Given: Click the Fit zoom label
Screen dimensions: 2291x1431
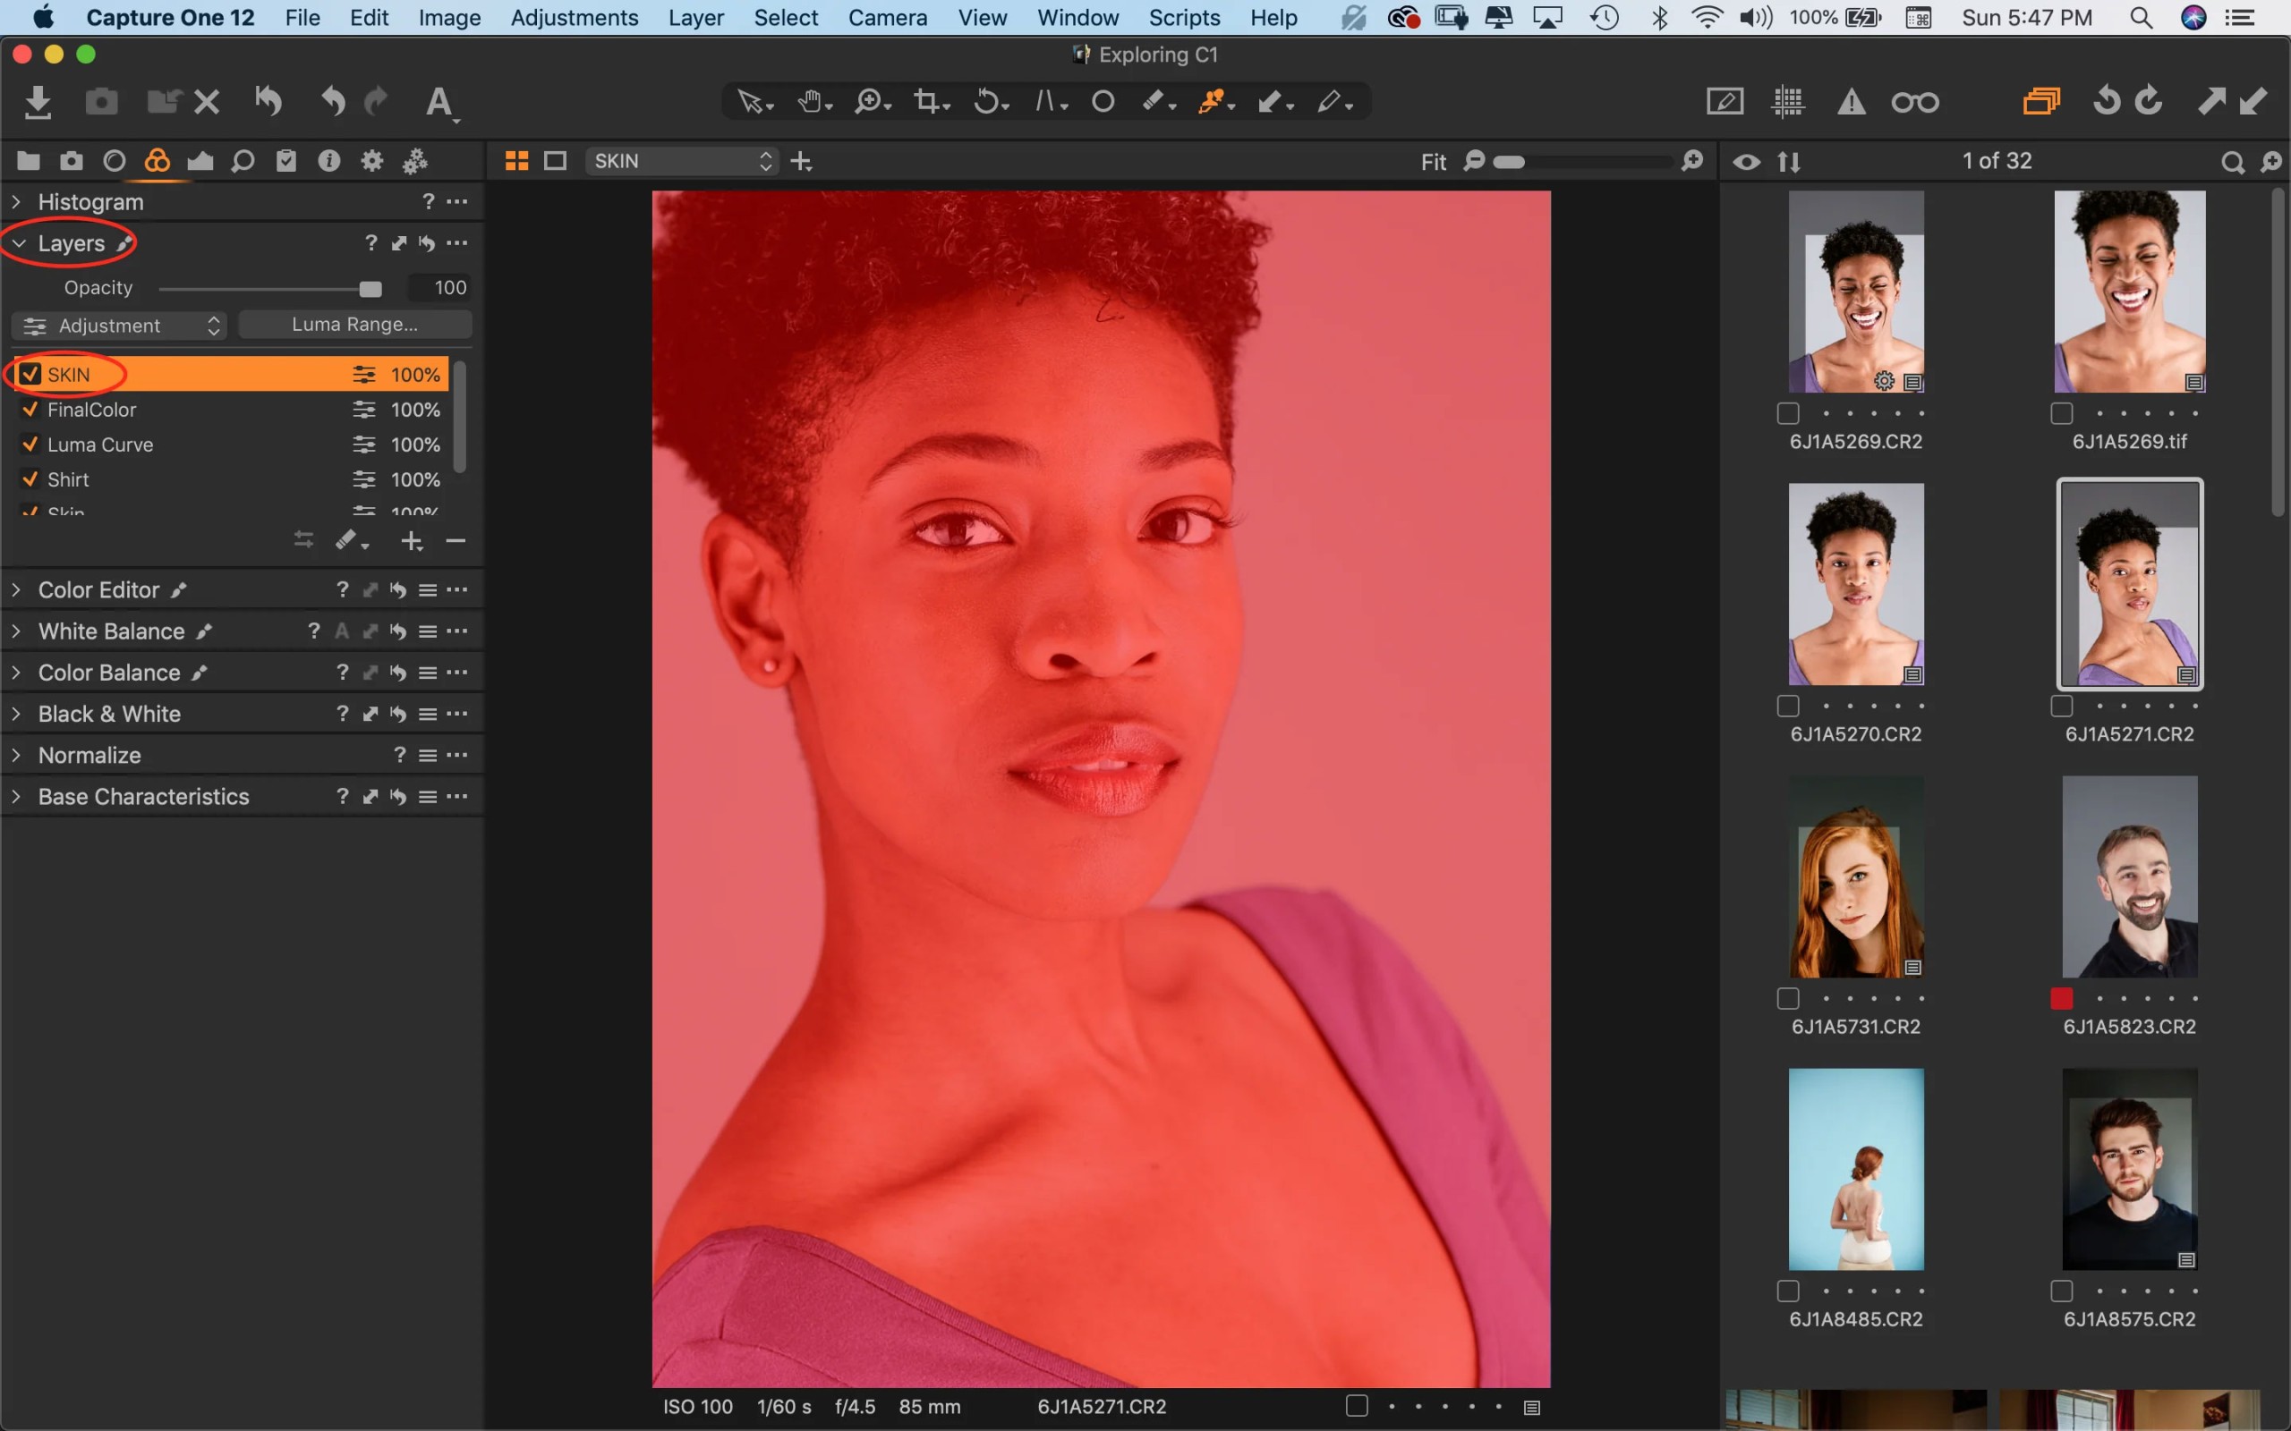Looking at the screenshot, I should pos(1434,162).
